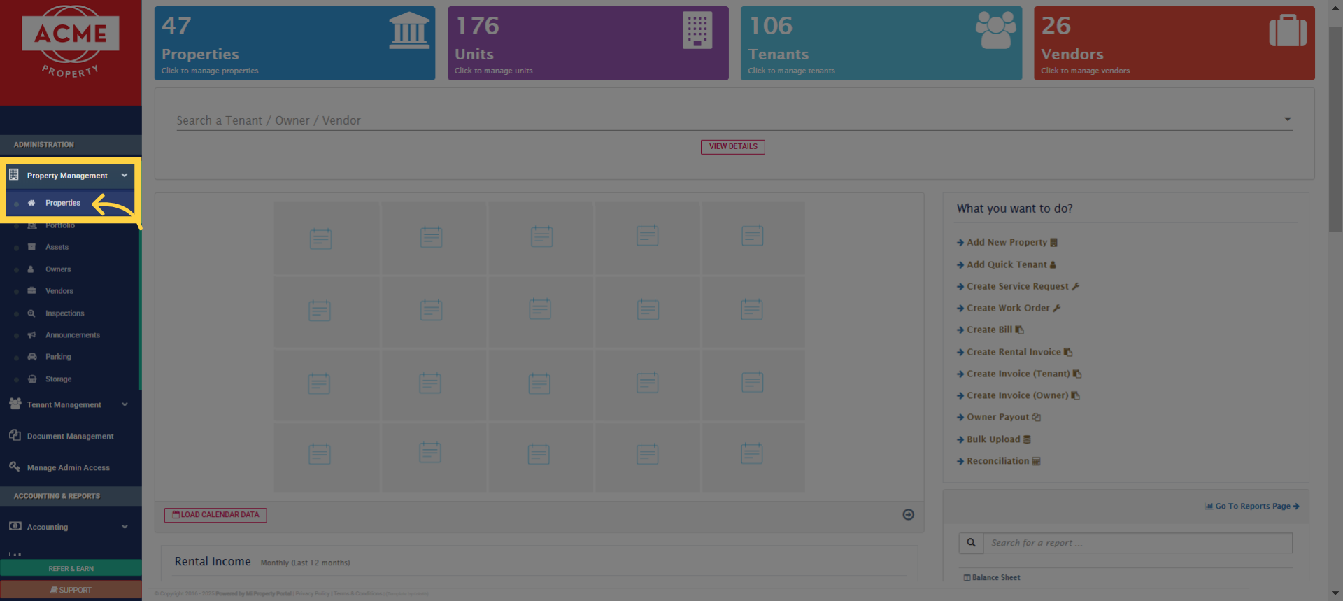The width and height of the screenshot is (1343, 601).
Task: Focus the Search for a report field
Action: [x=1137, y=543]
